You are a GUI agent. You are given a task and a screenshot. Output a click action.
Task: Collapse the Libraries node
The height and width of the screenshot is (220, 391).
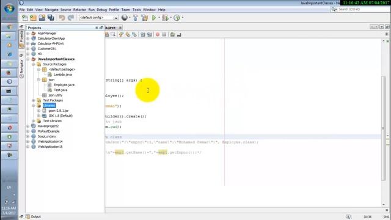[x=34, y=106]
